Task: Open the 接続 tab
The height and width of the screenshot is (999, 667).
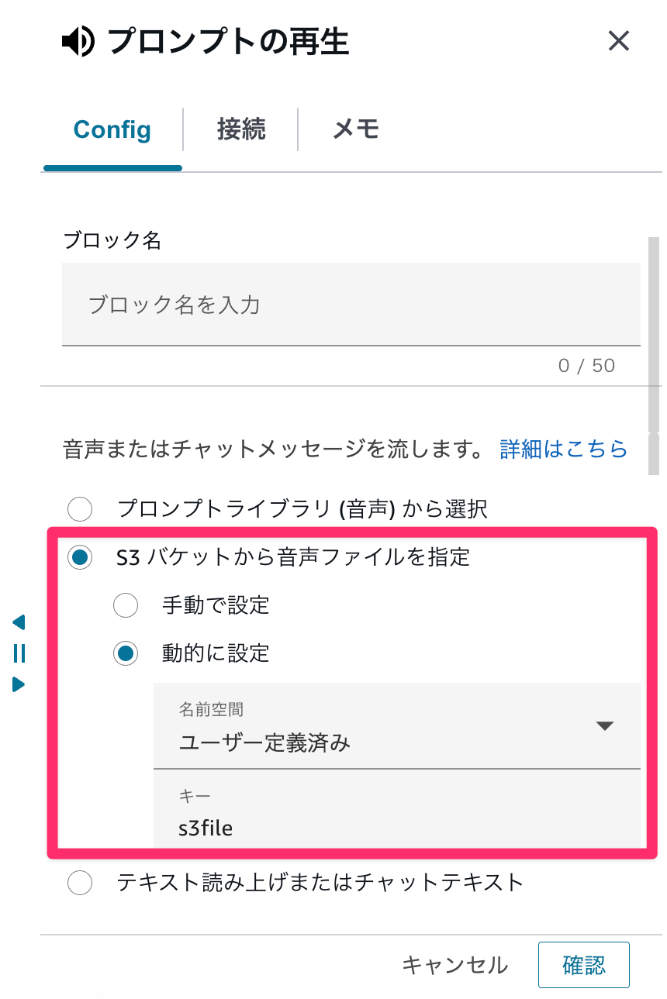Action: point(241,129)
